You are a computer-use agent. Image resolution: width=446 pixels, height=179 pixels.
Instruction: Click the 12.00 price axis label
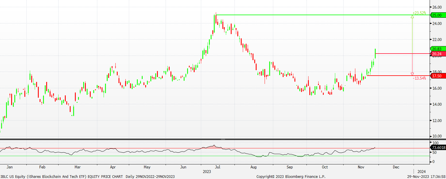(437, 121)
